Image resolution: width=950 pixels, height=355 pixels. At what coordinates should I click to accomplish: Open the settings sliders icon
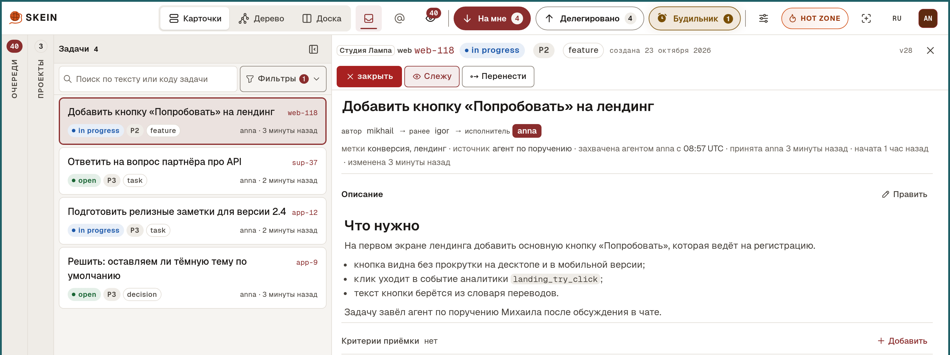click(x=763, y=18)
